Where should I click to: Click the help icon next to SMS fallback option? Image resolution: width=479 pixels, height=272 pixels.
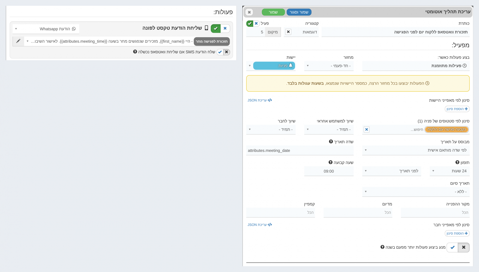tap(135, 52)
